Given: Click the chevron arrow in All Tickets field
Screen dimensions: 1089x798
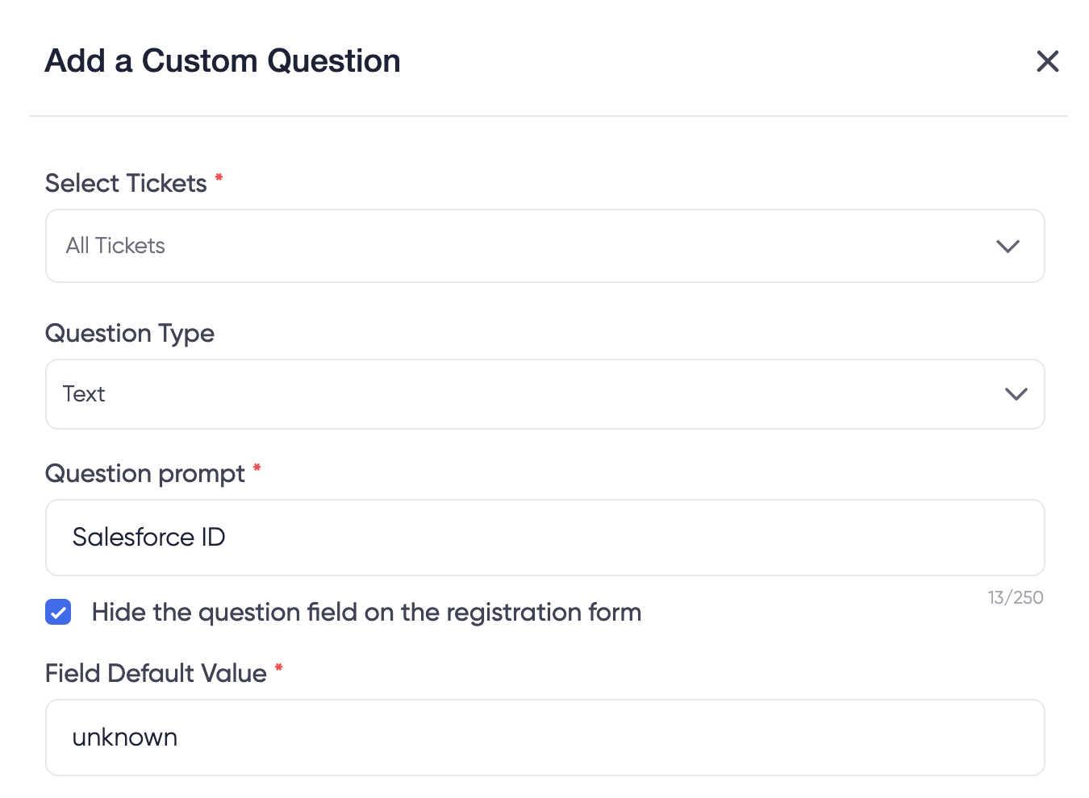Looking at the screenshot, I should (1008, 246).
